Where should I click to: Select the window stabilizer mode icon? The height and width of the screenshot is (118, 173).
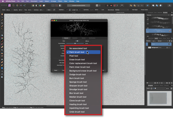pyautogui.click(x=70, y=10)
